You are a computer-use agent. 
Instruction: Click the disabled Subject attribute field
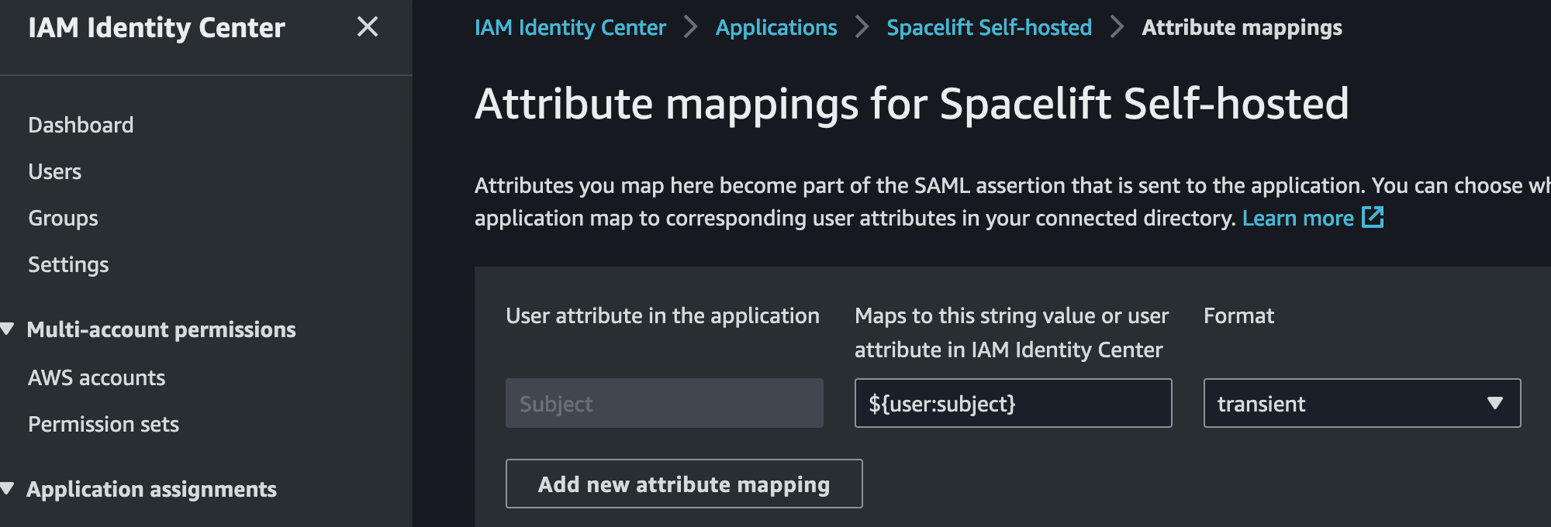[x=665, y=403]
